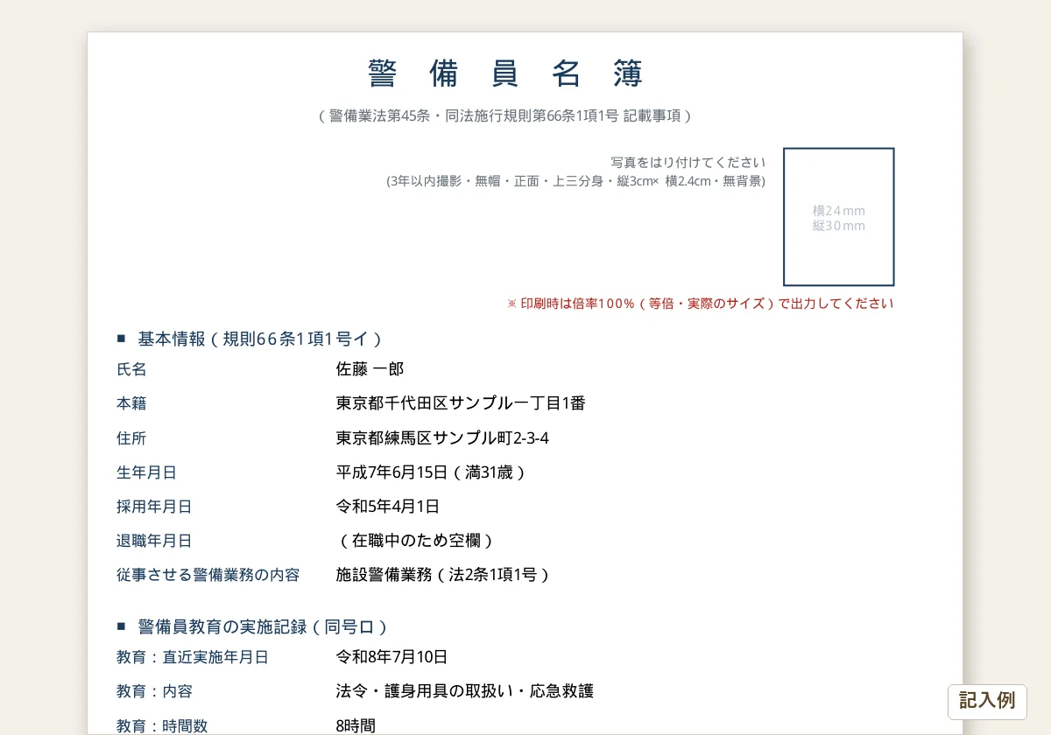Click the 教育：内容 label
1051x735 pixels.
pos(154,691)
